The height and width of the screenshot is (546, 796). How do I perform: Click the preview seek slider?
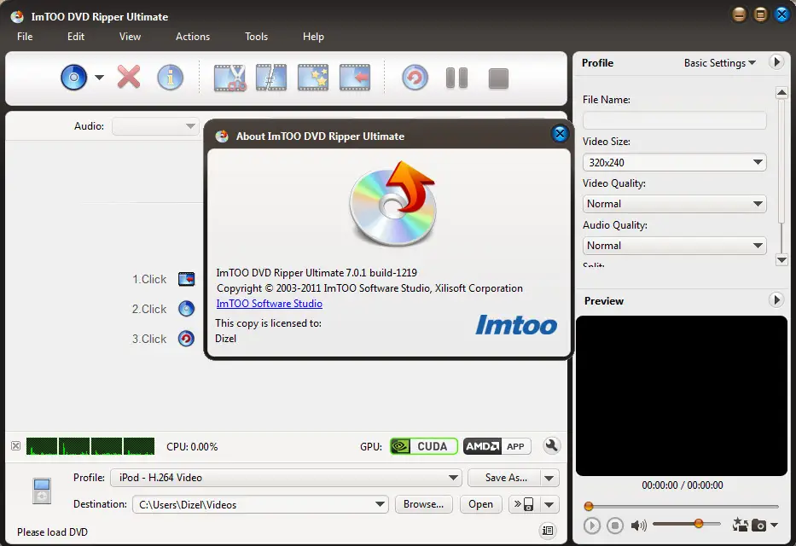pos(682,506)
